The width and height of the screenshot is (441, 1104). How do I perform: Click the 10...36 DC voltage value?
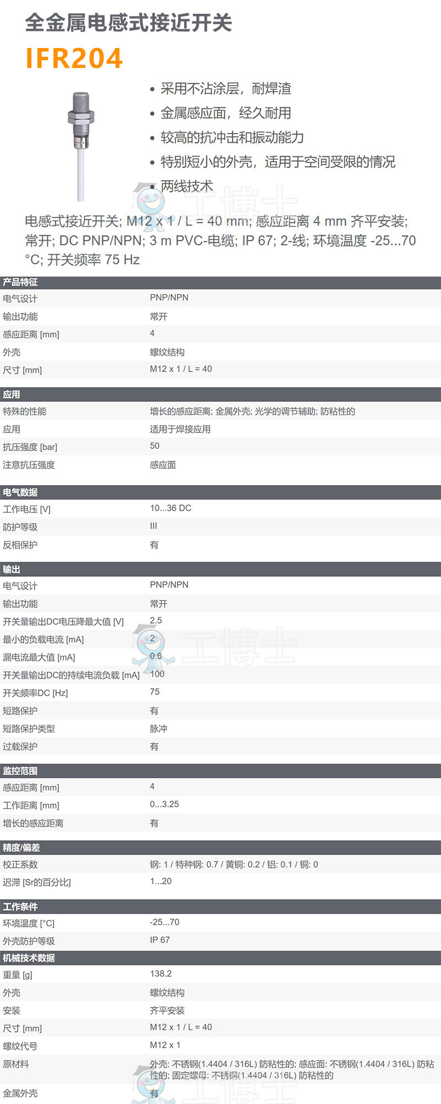[x=170, y=508]
